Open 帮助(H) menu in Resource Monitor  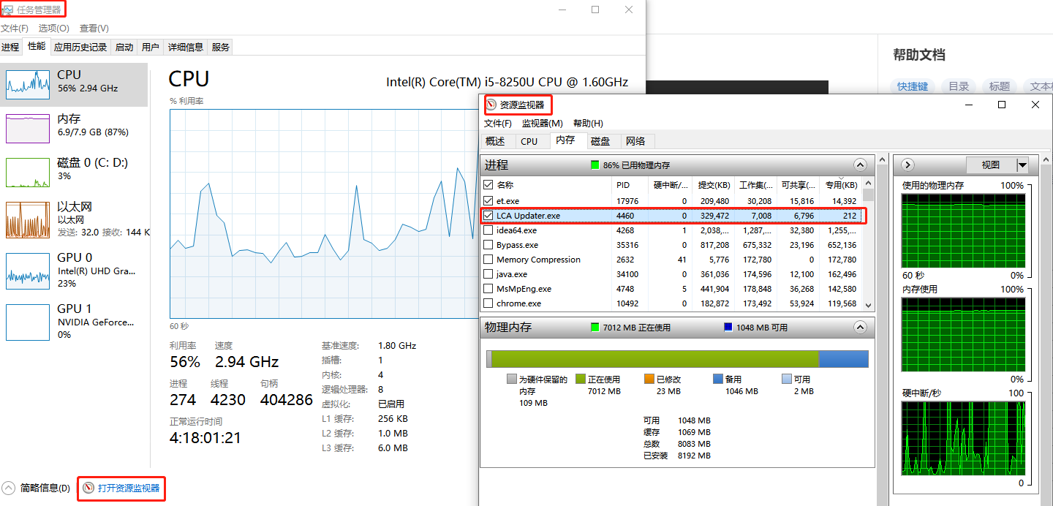pos(588,124)
